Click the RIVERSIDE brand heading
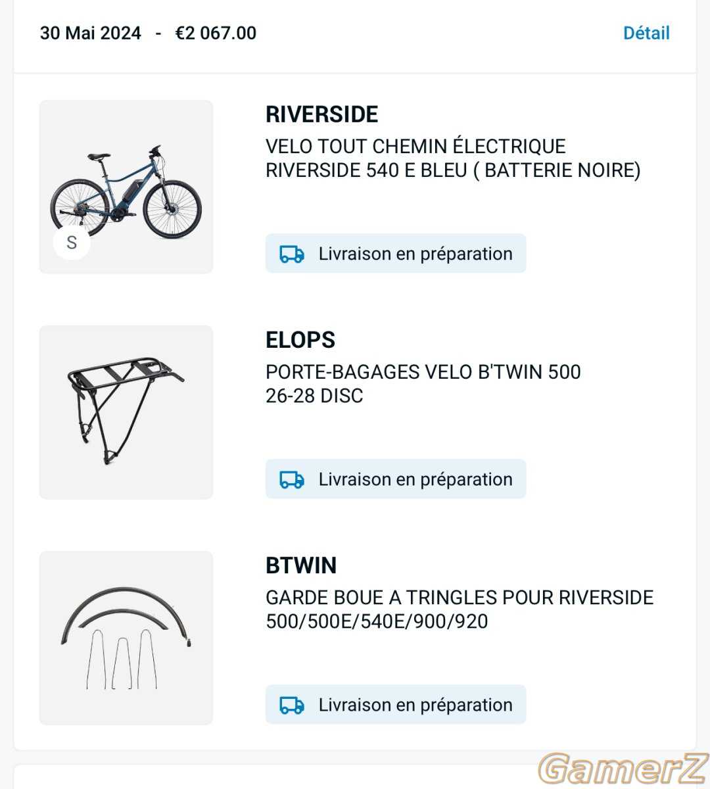710x789 pixels. click(322, 114)
